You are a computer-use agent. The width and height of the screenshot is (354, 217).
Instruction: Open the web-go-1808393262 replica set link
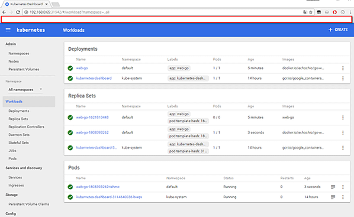[92, 132]
